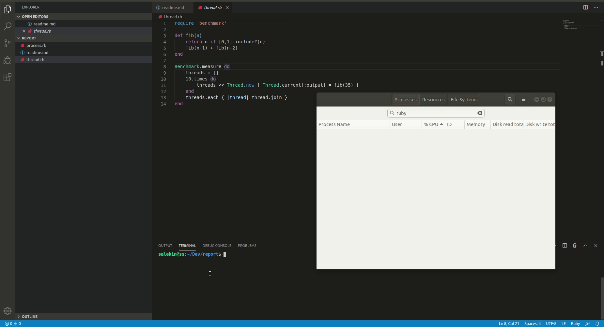Kill terminal with the trash icon
Screen dimensions: 604x327
coord(575,246)
